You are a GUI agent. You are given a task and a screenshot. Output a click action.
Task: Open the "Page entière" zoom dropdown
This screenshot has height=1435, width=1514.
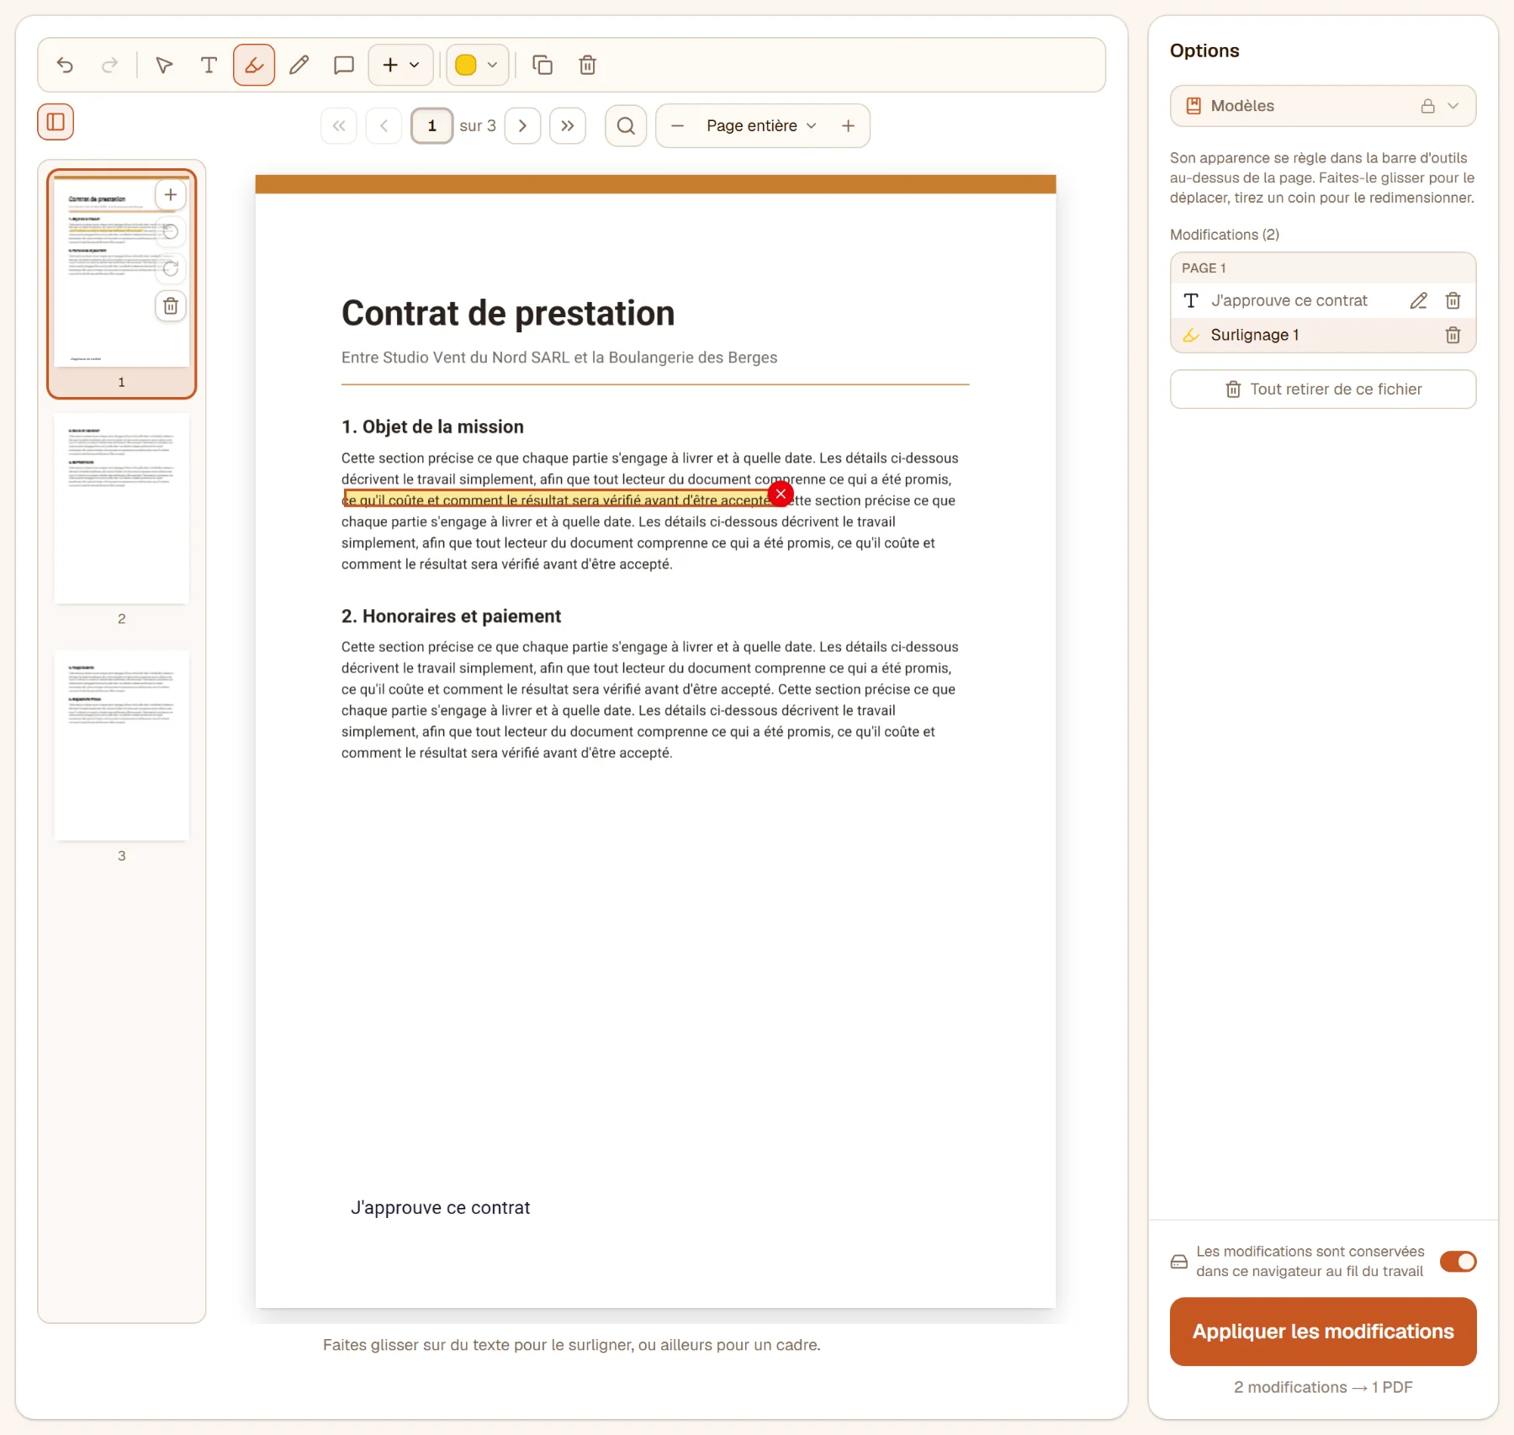761,125
